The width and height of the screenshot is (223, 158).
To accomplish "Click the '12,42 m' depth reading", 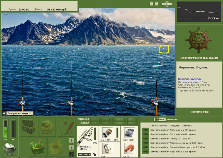I will pos(213,18).
